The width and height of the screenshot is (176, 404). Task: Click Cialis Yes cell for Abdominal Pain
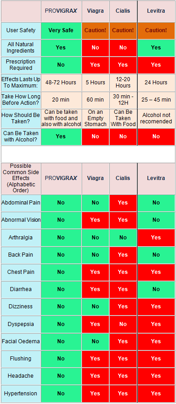122,203
